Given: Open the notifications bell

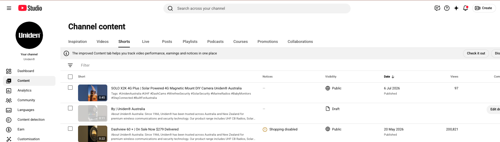Looking at the screenshot, I should coord(466,8).
